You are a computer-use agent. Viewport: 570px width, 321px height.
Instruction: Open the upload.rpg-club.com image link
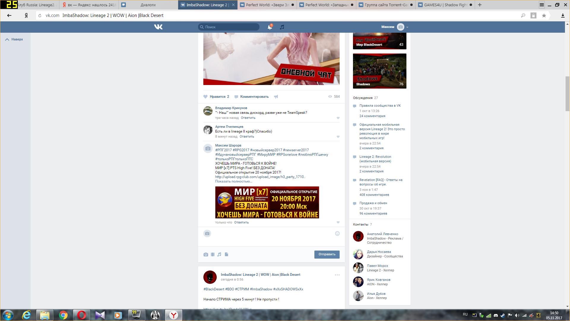point(260,177)
